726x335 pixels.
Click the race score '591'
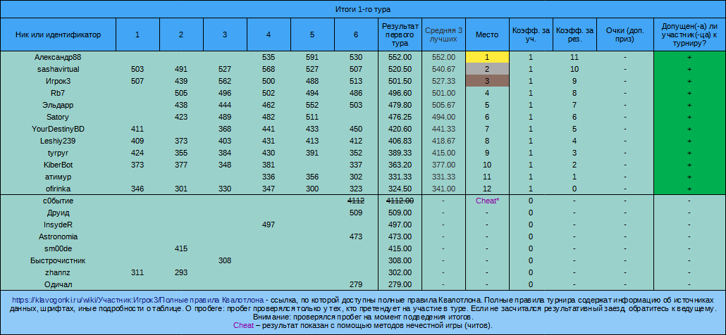coord(312,57)
